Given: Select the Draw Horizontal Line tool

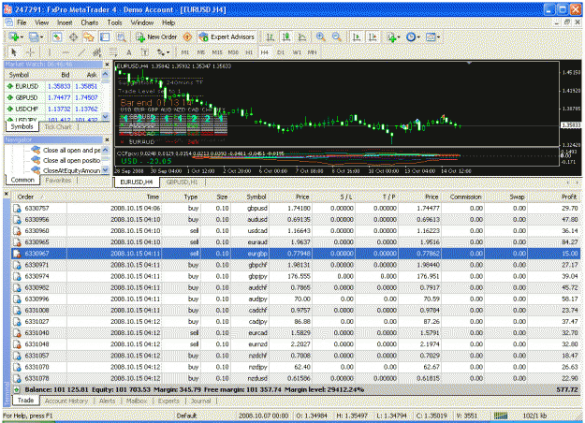Looking at the screenshot, I should 66,52.
